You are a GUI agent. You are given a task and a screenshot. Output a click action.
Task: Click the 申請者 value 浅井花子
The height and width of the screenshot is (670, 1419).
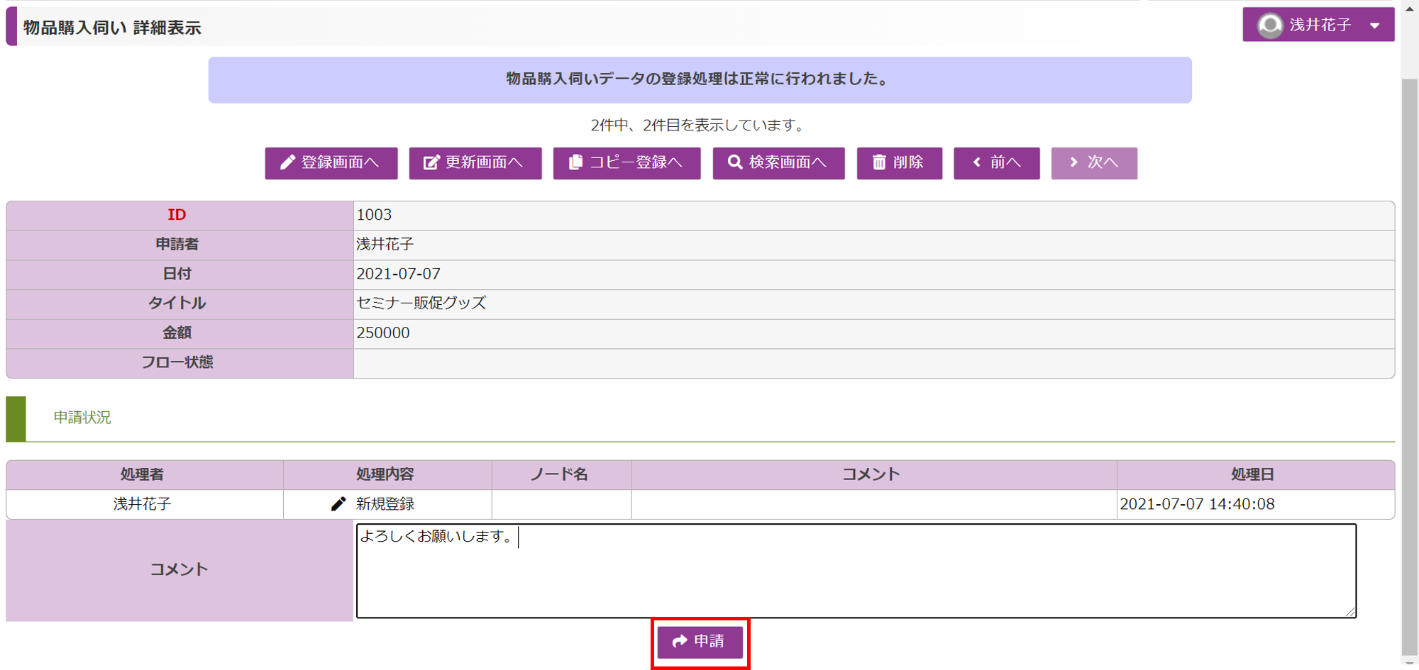point(385,245)
